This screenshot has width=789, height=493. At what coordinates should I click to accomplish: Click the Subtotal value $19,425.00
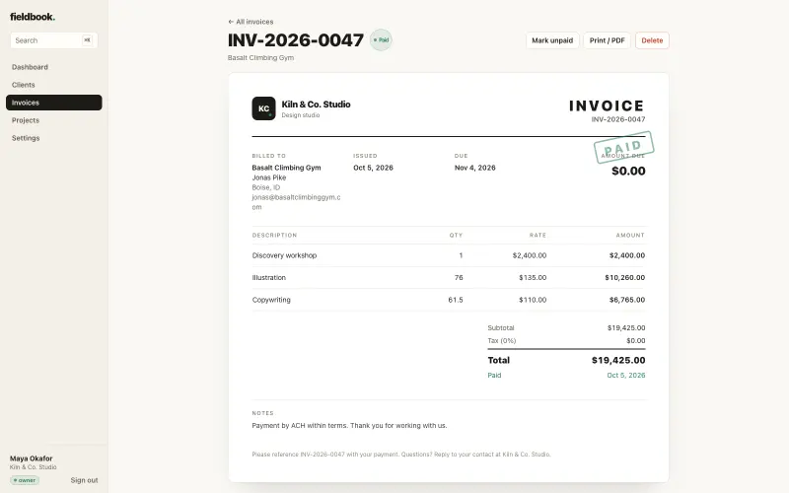pyautogui.click(x=626, y=328)
